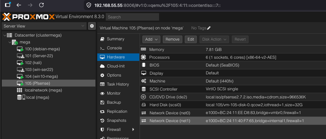The width and height of the screenshot is (326, 139).
Task: Click the browser back arrow
Action: tap(19, 5)
